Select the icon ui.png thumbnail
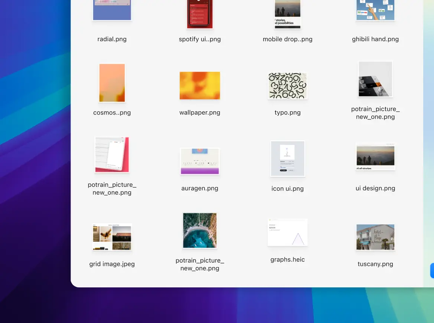Image resolution: width=434 pixels, height=323 pixels. (288, 159)
